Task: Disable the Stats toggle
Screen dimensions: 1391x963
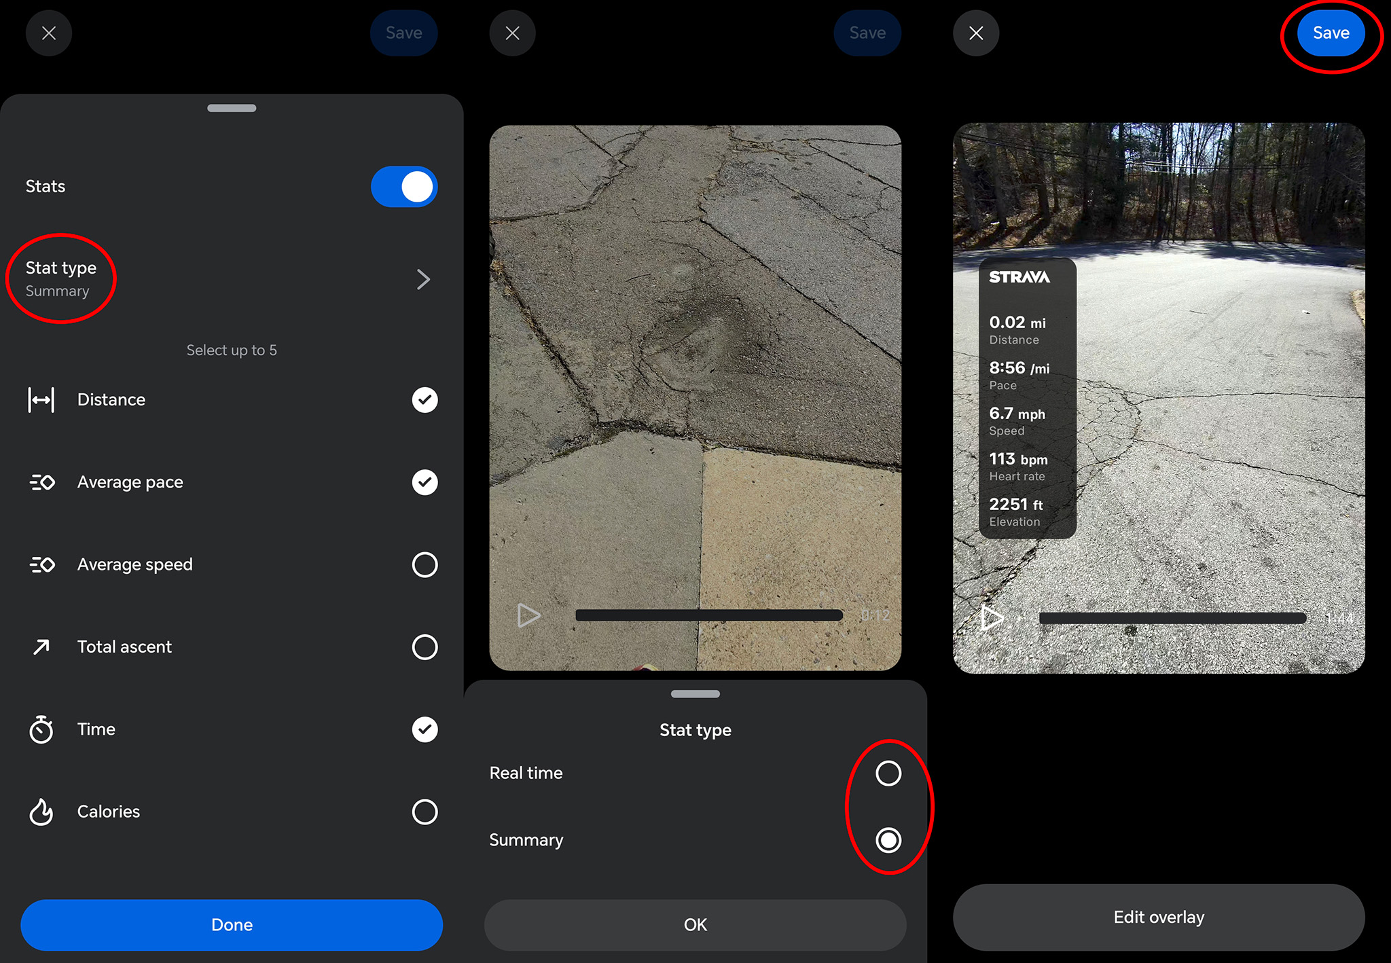Action: pos(404,187)
